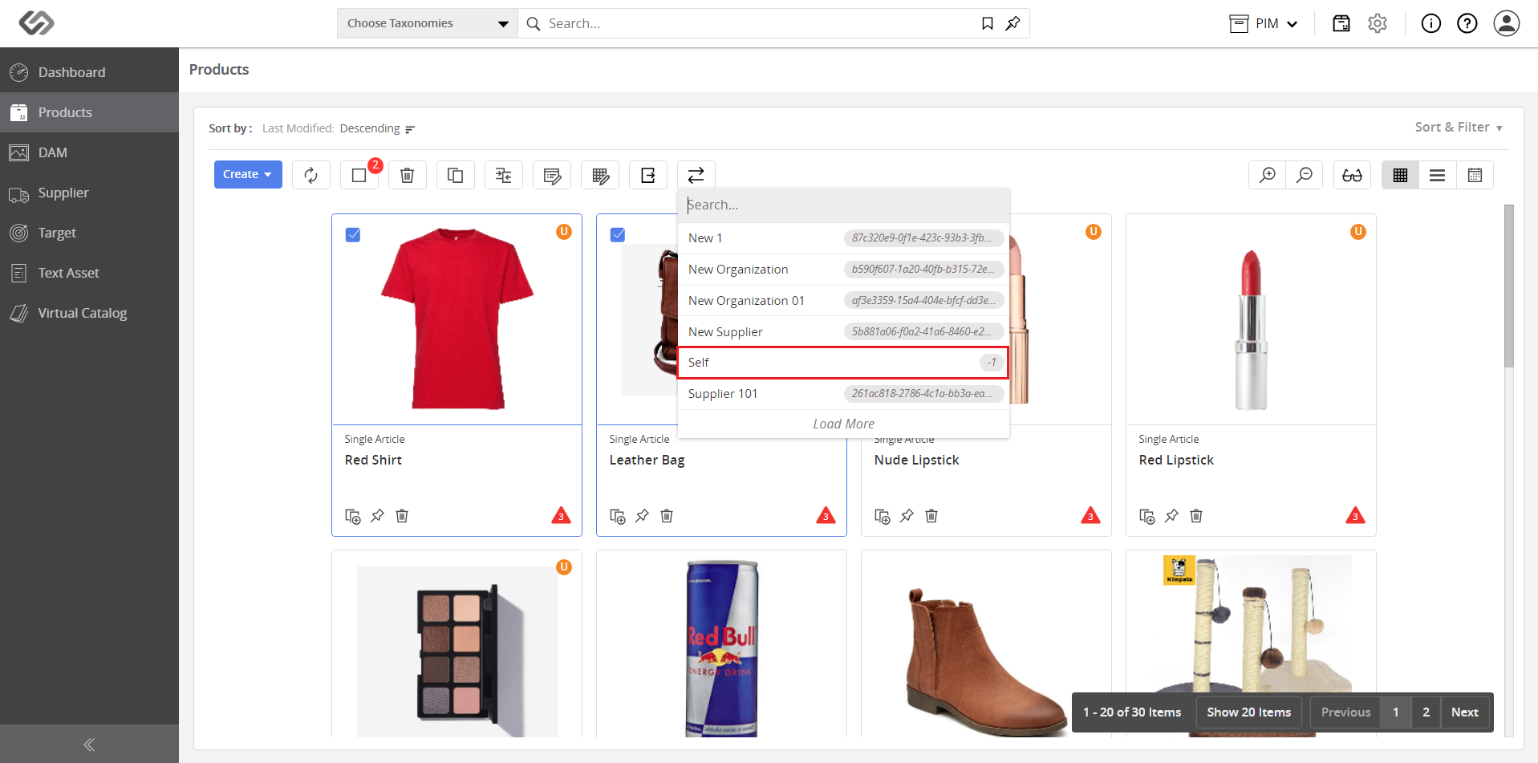The height and width of the screenshot is (763, 1538).
Task: Expand the Sort & Filter panel
Action: [1459, 128]
